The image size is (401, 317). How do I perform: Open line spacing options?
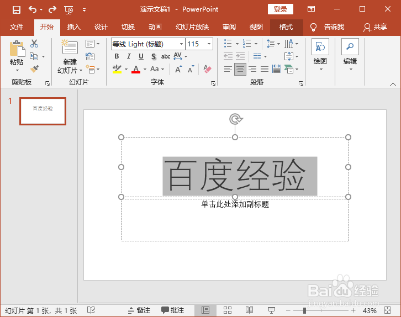point(273,44)
